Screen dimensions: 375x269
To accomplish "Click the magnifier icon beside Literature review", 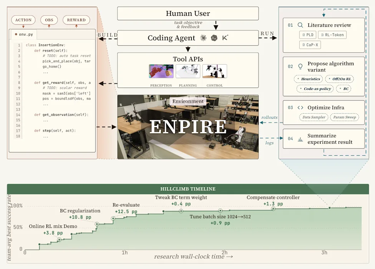I will click(300, 25).
